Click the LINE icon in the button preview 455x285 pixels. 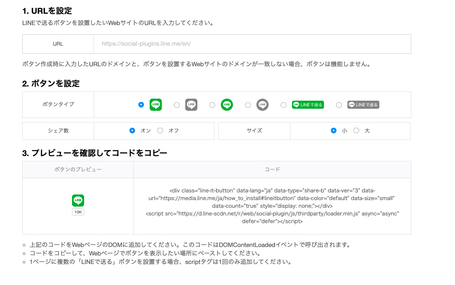[78, 201]
